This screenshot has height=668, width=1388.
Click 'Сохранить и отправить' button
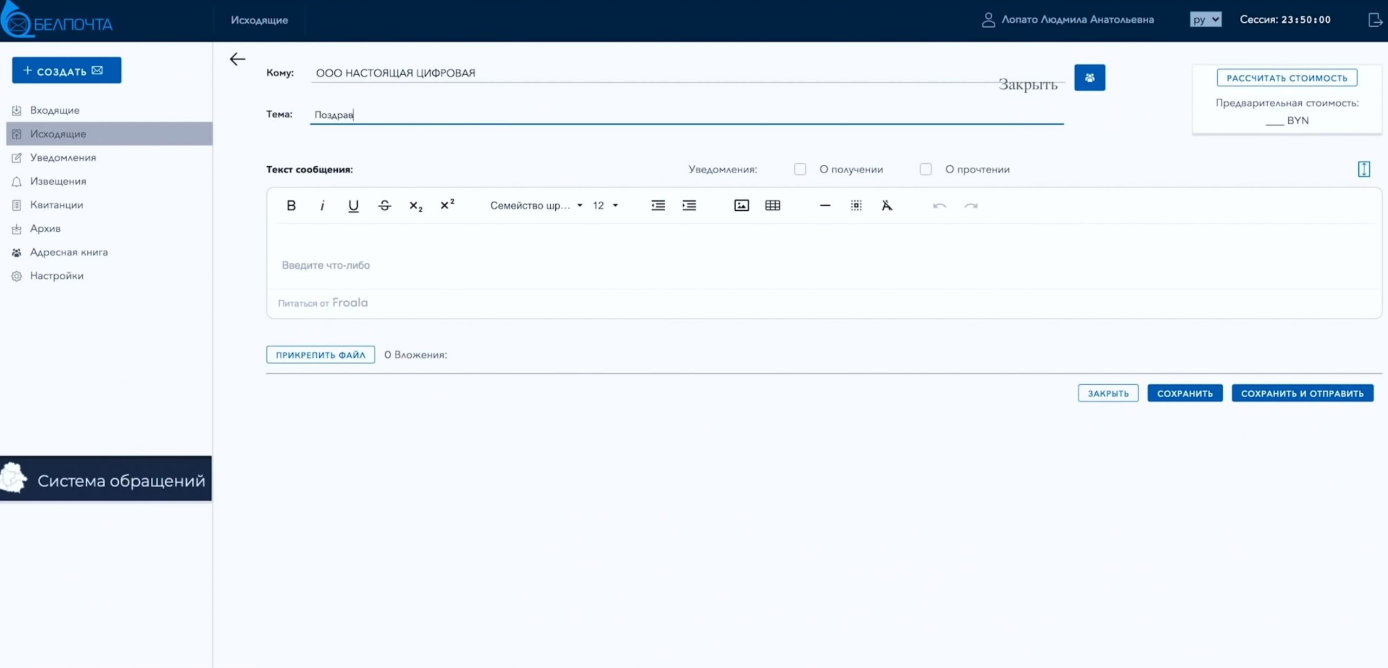pos(1302,393)
